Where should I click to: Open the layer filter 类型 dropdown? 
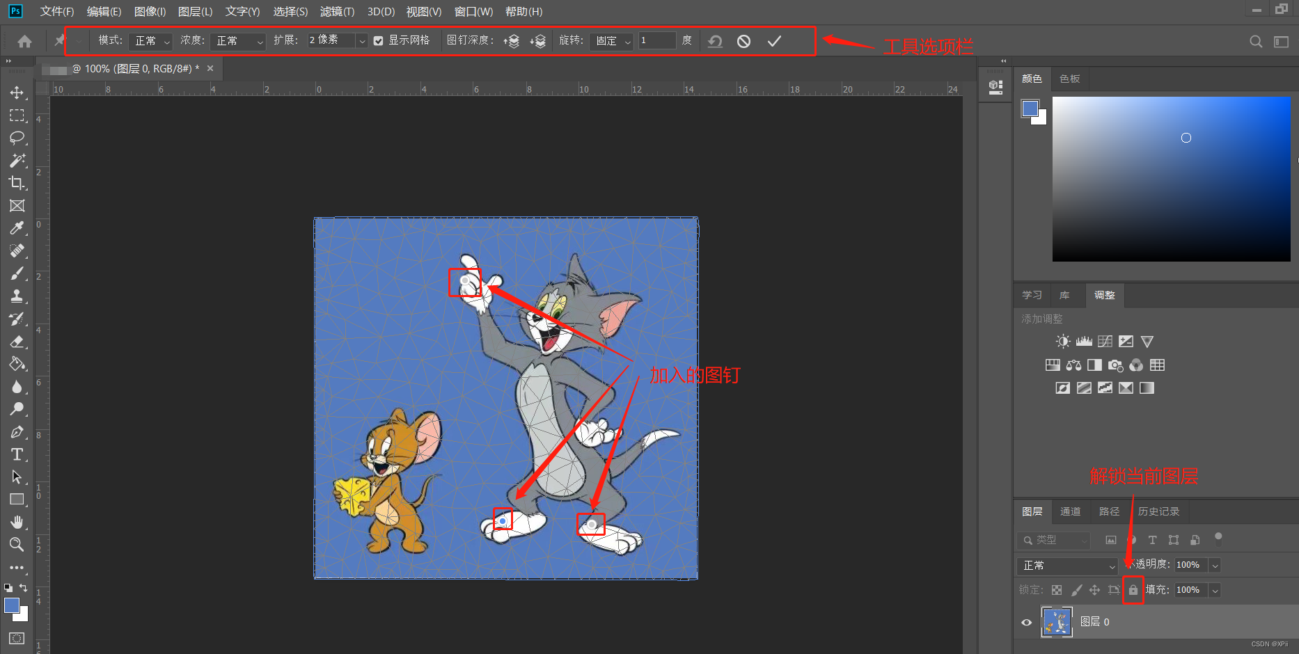coord(1053,540)
